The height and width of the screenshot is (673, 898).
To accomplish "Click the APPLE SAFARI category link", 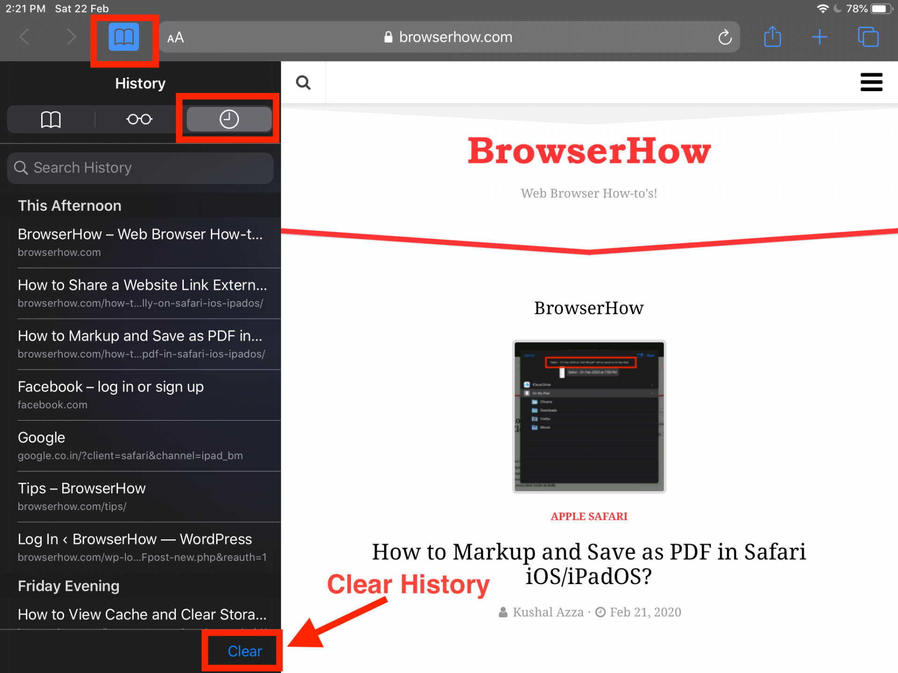I will coord(589,516).
